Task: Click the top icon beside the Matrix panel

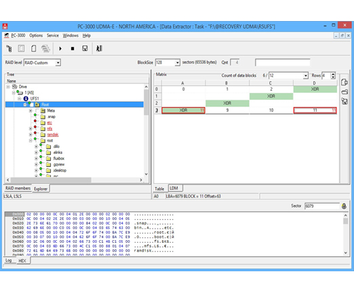Action: coord(345,82)
